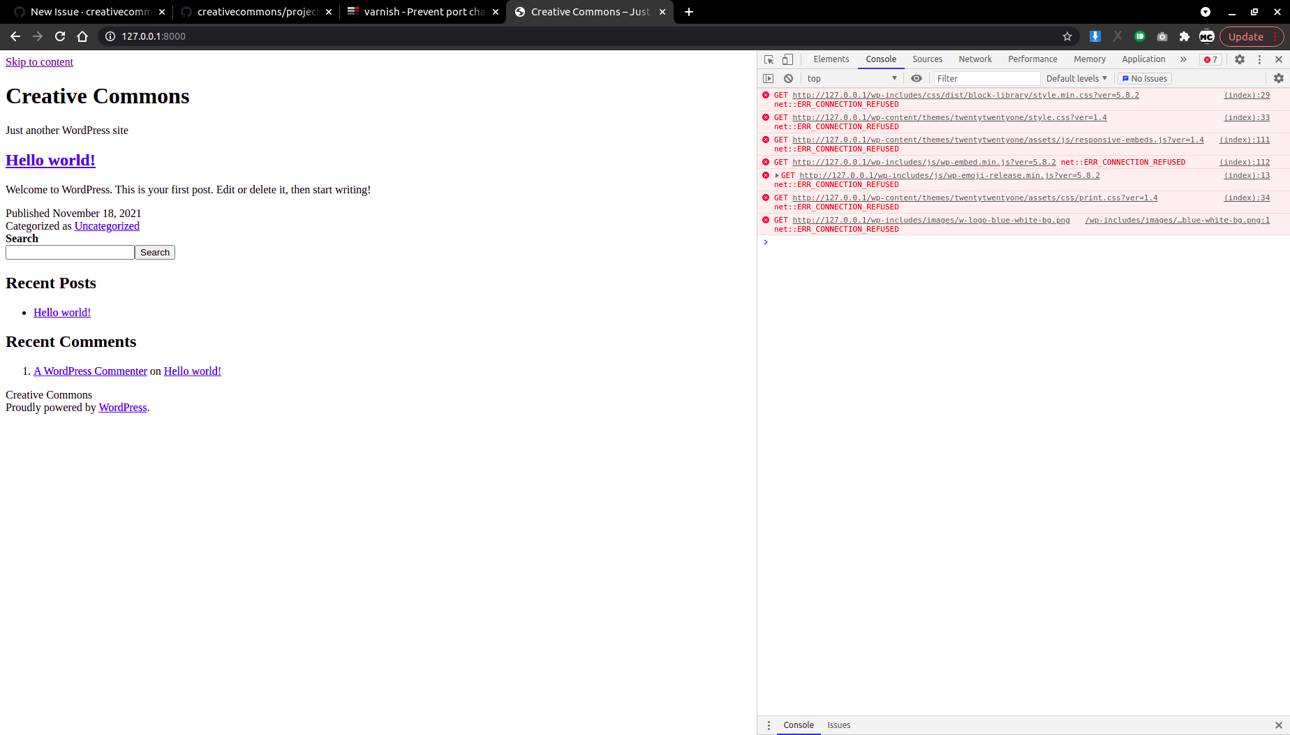Open a new browser tab
Image resolution: width=1290 pixels, height=735 pixels.
pyautogui.click(x=689, y=12)
